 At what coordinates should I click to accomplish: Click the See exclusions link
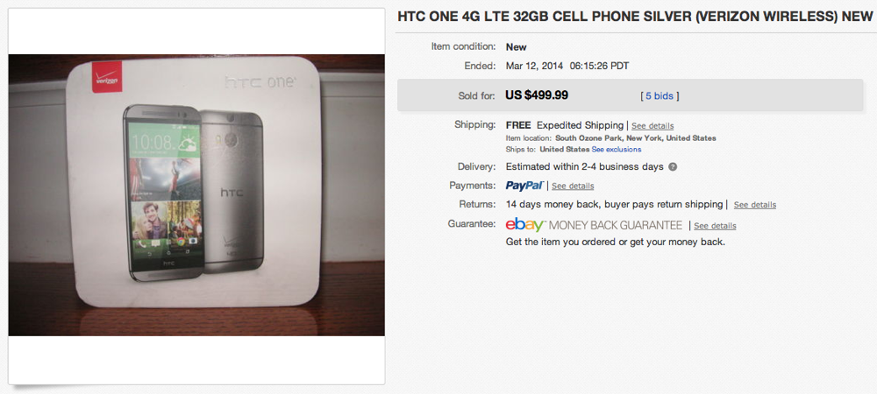pyautogui.click(x=617, y=150)
